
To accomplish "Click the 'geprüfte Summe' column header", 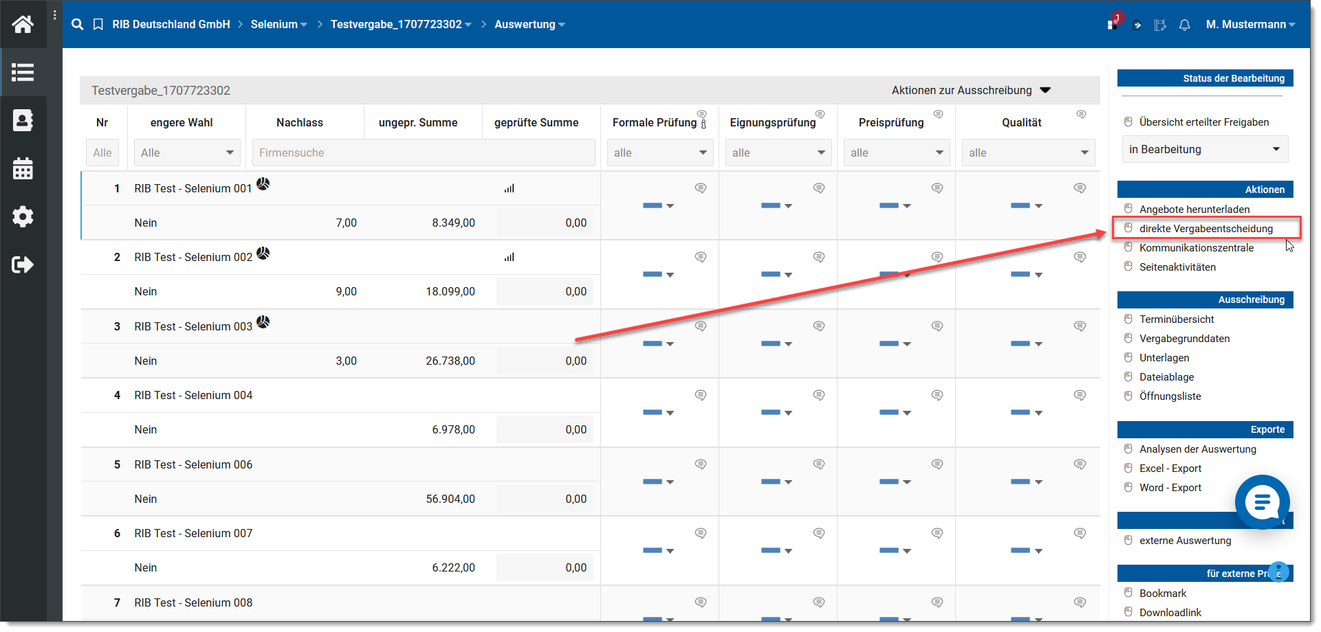I will tap(536, 122).
